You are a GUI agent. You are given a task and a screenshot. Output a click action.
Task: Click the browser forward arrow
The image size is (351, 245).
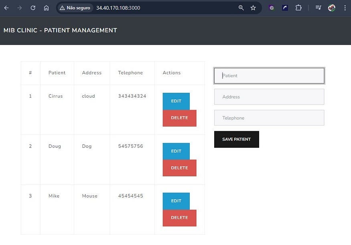20,8
